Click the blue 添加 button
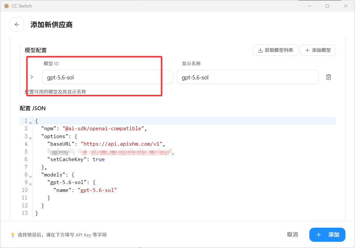Image resolution: width=355 pixels, height=248 pixels. (327, 235)
